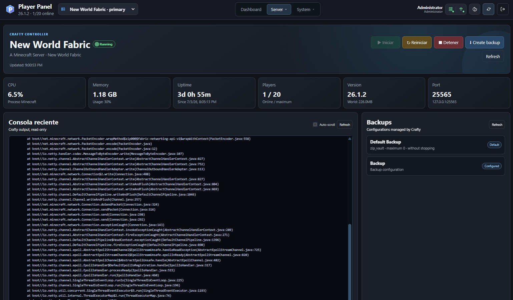Expand the Server menu in navigation
Viewport: 513px width, 300px height.
pos(279,9)
